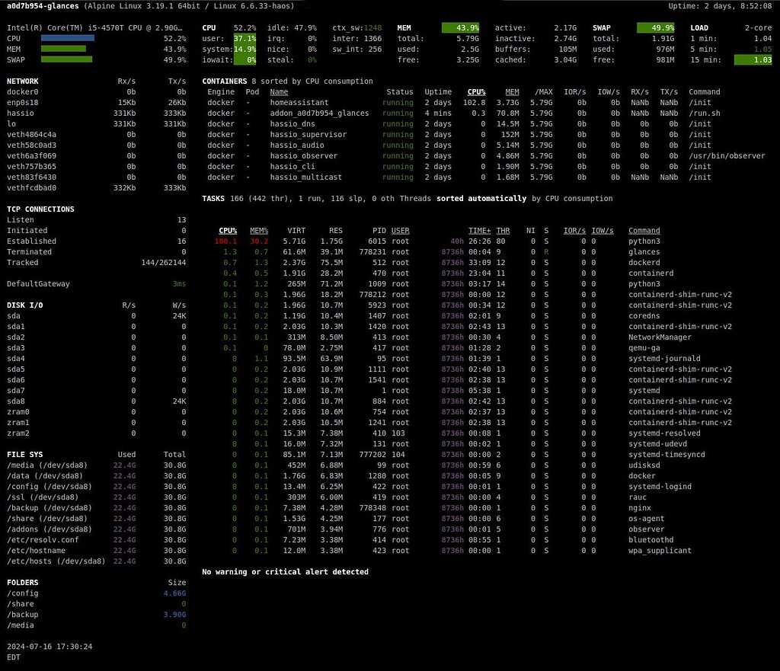Sort tasks by the TIME+ column header
The height and width of the screenshot is (671, 780).
(x=480, y=230)
